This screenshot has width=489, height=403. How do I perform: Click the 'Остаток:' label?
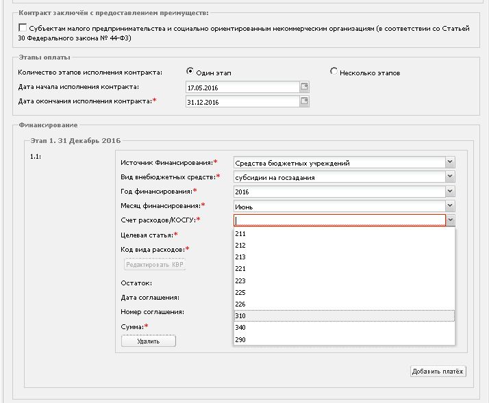[x=136, y=283]
